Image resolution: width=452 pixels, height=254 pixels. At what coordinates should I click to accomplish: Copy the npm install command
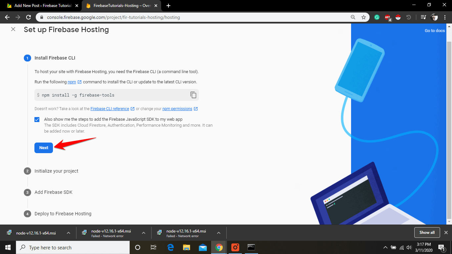(193, 95)
